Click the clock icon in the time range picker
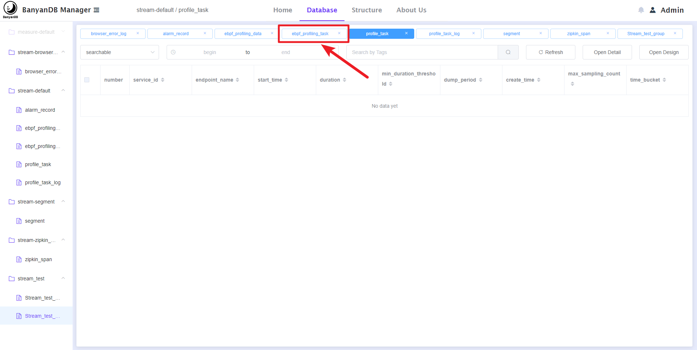Viewport: 697px width, 350px height. pos(173,52)
